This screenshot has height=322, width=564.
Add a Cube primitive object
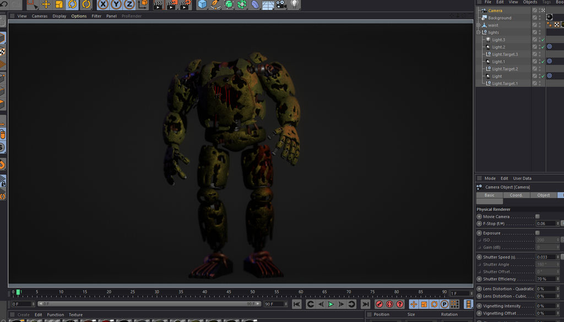(203, 4)
